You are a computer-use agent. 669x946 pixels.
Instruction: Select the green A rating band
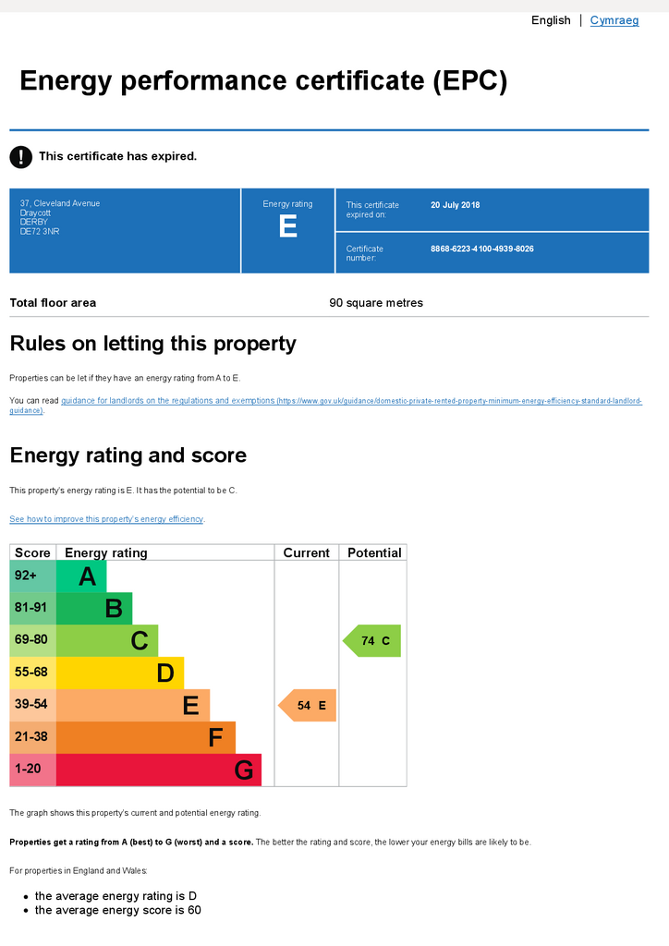(x=81, y=576)
